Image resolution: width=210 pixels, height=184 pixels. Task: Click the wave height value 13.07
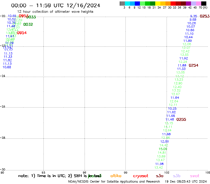tap(186, 48)
